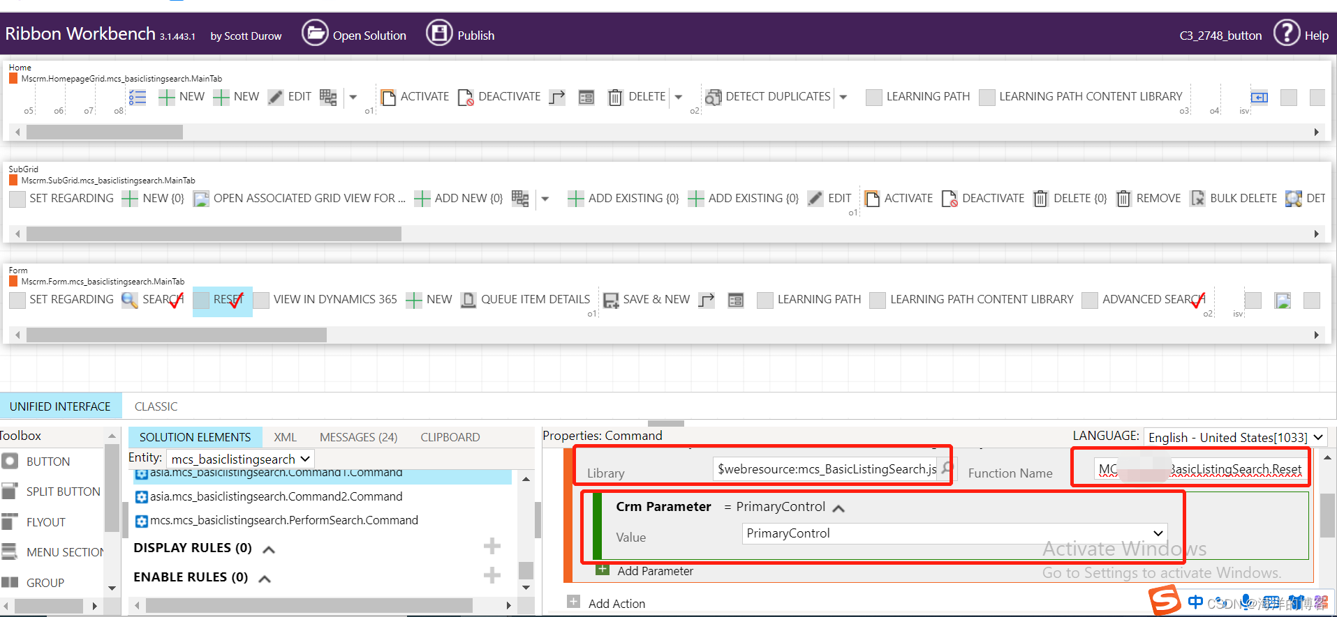The height and width of the screenshot is (617, 1337).
Task: Click SAVE & NEW in the Form ribbon
Action: (647, 300)
